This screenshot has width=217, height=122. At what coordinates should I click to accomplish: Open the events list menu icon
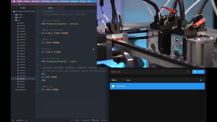coord(201,80)
